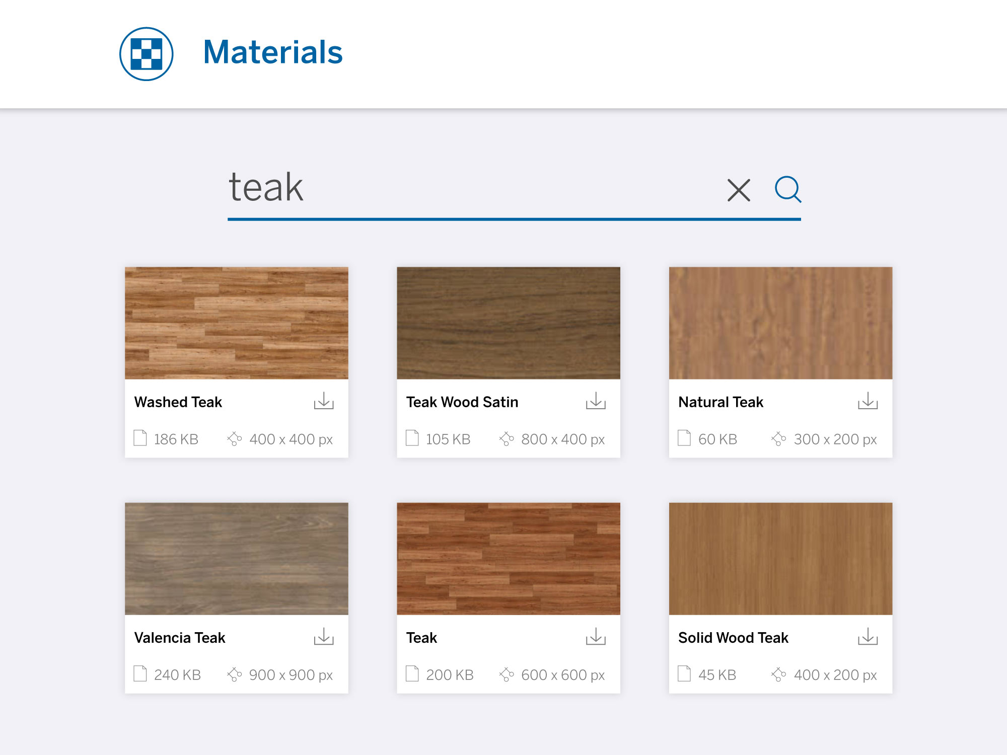Screen dimensions: 1007x755
Task: Click inside the teak search field
Action: (403, 189)
